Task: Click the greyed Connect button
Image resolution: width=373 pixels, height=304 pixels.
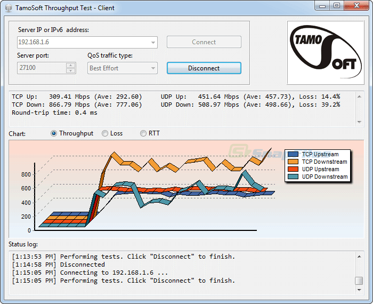Action: (204, 42)
